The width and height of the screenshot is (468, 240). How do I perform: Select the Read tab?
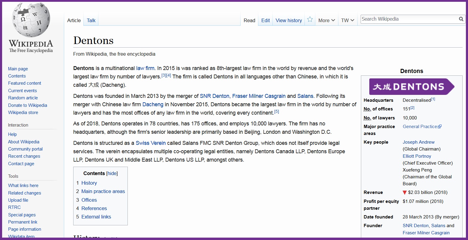coord(249,20)
